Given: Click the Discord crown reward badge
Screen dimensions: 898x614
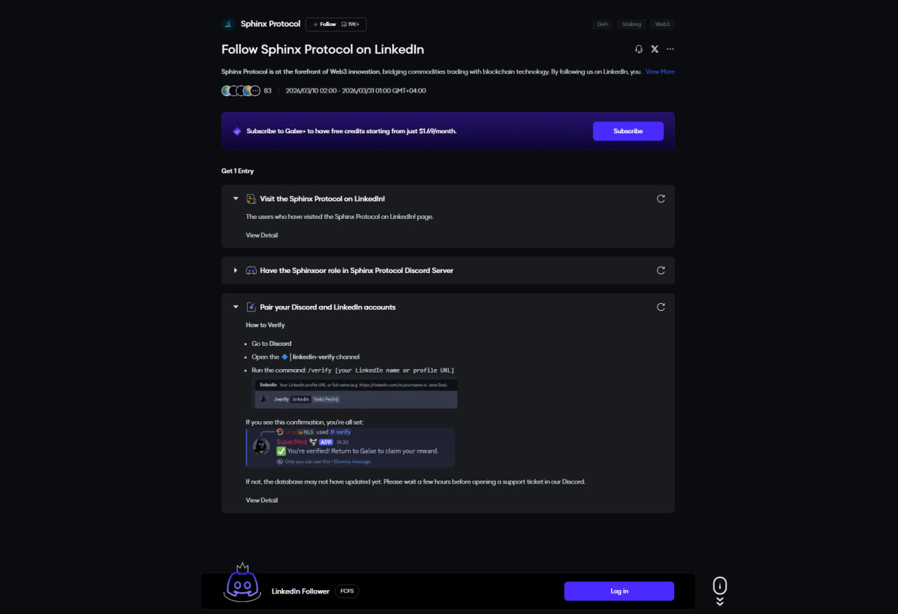Looking at the screenshot, I should click(242, 582).
